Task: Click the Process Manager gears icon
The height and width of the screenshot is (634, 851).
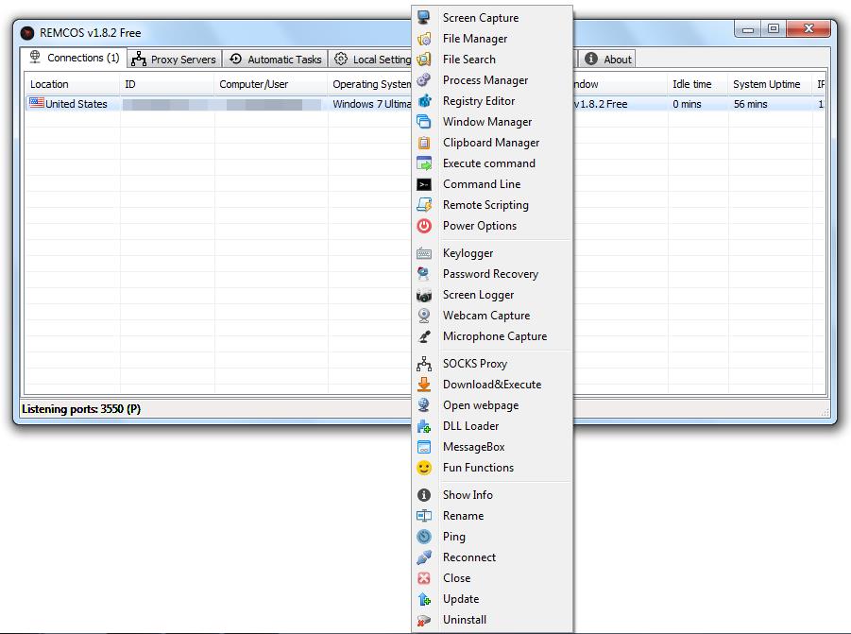Action: [424, 80]
